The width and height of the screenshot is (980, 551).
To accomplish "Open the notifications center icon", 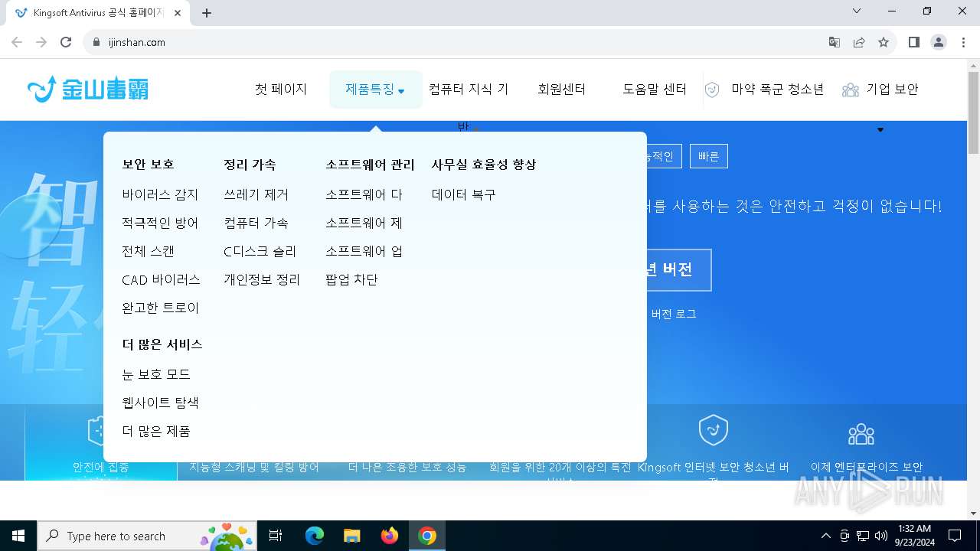I will (x=955, y=536).
